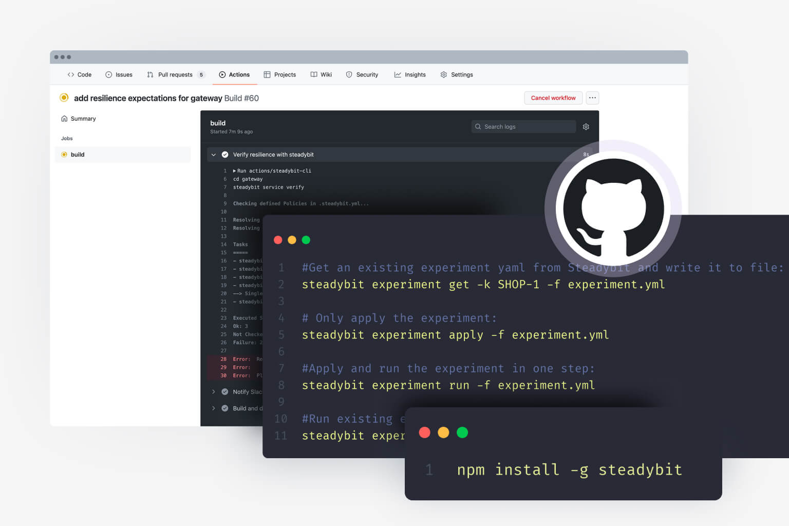Switch to the Pull requests tab
The height and width of the screenshot is (526, 789).
coord(175,74)
